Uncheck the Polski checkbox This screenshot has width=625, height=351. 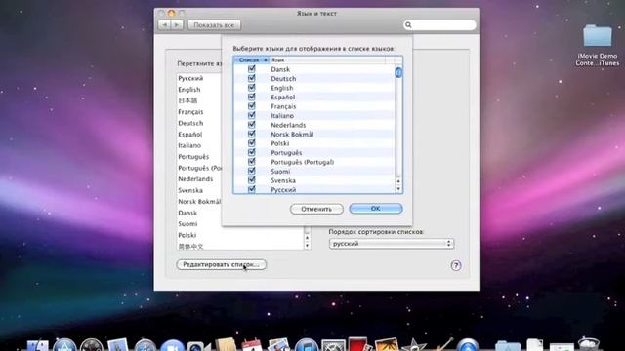[x=252, y=143]
